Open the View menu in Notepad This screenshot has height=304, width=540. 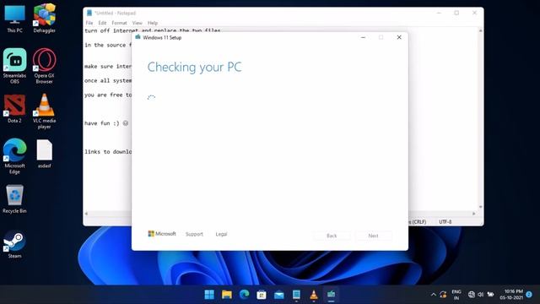[137, 23]
